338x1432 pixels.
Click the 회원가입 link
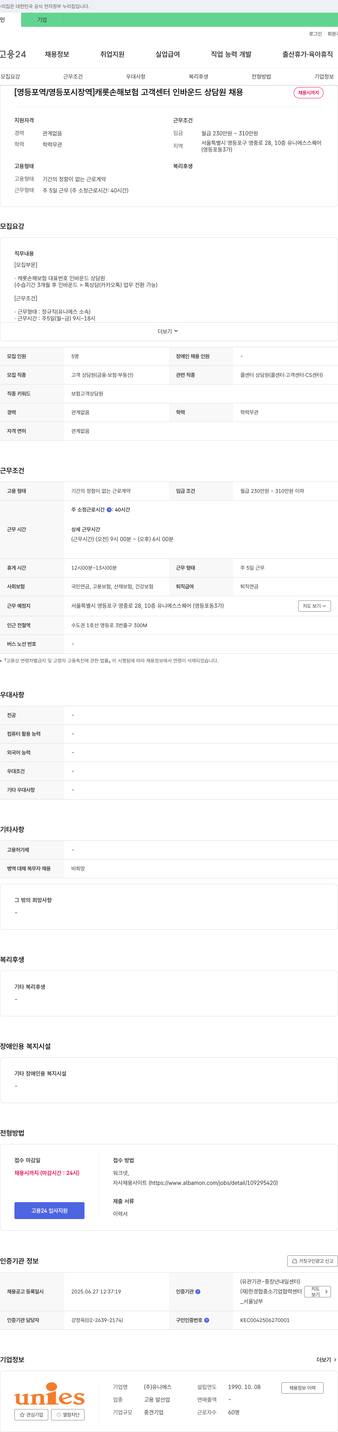tap(332, 34)
